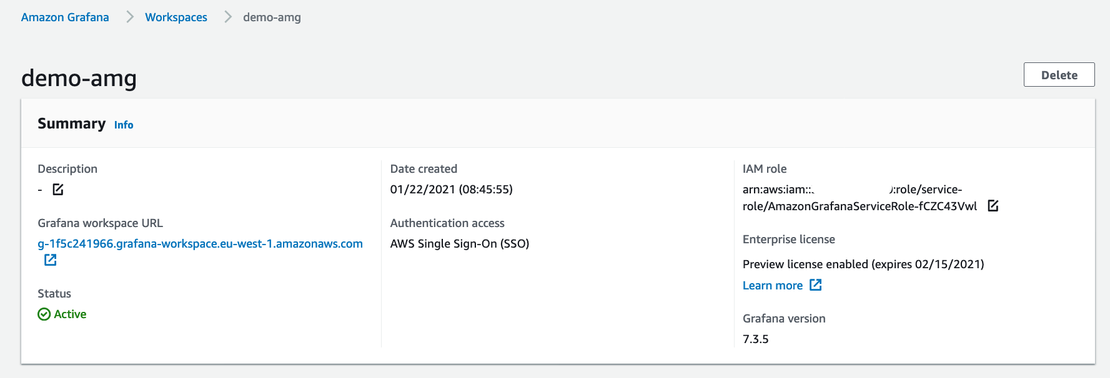Image resolution: width=1110 pixels, height=378 pixels.
Task: Click the Grafana version 7.3.5 value
Action: pos(756,339)
